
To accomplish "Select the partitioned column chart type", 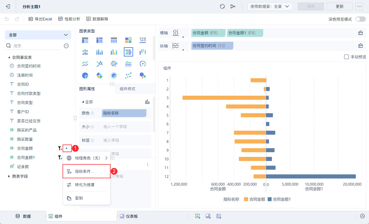I will tap(85, 52).
